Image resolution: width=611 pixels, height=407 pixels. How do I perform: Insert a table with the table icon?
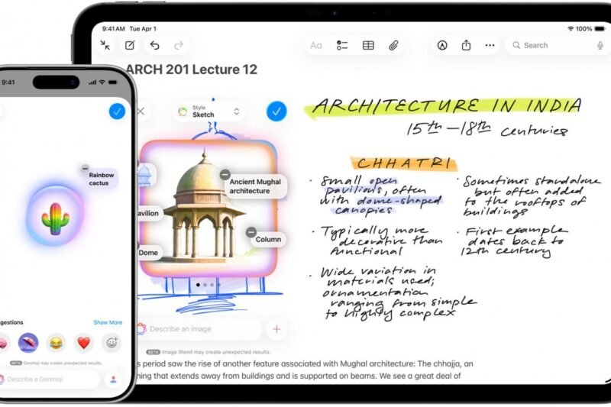(368, 46)
